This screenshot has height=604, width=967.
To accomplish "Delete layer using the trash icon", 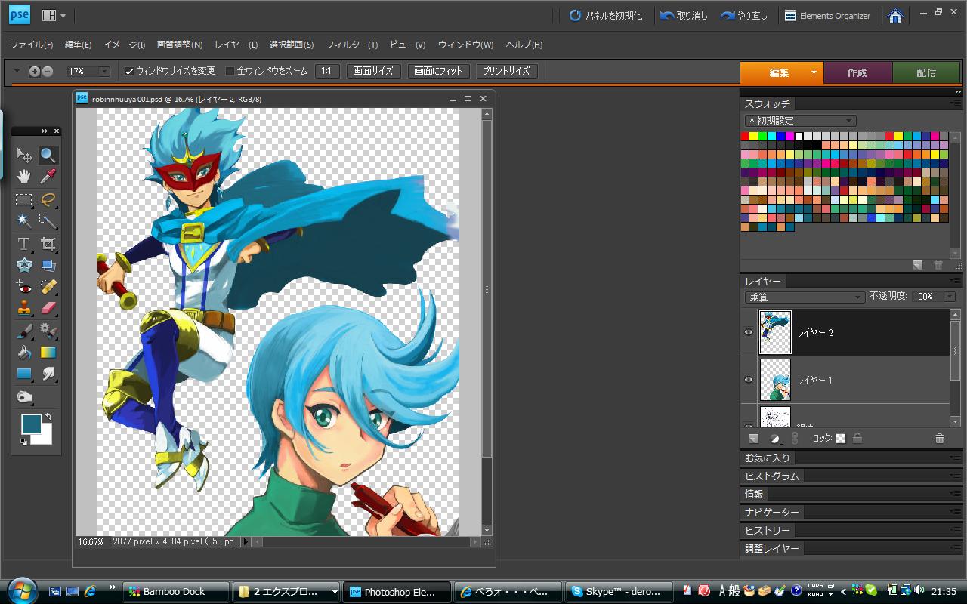I will click(x=939, y=439).
